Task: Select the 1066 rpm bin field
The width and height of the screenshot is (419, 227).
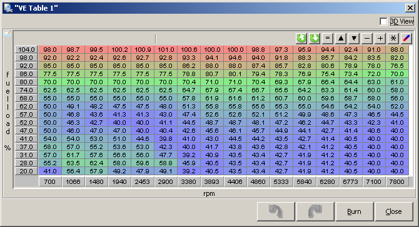Action: point(73,181)
